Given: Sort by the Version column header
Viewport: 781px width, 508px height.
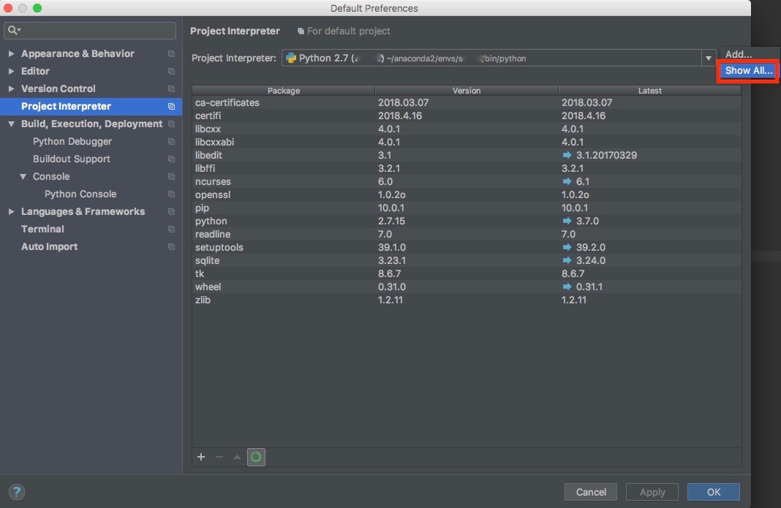Looking at the screenshot, I should click(467, 91).
